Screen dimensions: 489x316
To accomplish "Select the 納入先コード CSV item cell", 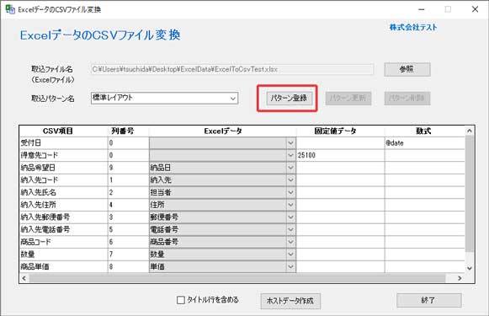I will [x=64, y=179].
